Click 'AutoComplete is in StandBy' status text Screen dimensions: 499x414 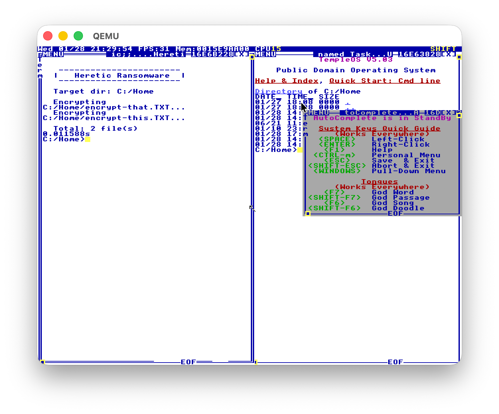pyautogui.click(x=382, y=118)
